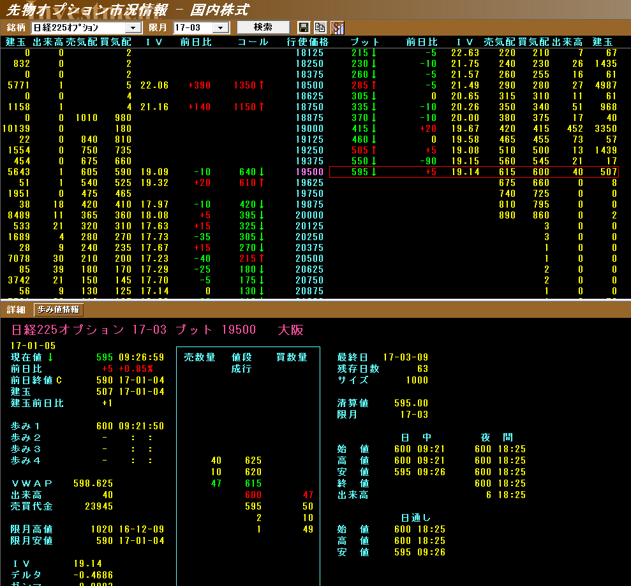
Task: Click put open interest 4987
Action: pos(606,85)
